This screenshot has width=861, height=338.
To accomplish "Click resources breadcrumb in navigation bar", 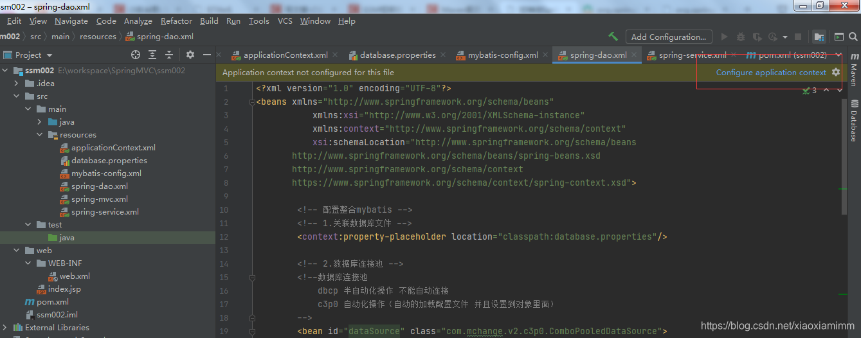I will [98, 37].
